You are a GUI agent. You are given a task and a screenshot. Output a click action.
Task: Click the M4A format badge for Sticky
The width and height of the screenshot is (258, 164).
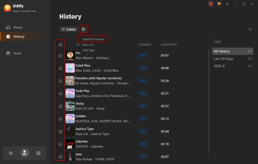tap(143, 106)
